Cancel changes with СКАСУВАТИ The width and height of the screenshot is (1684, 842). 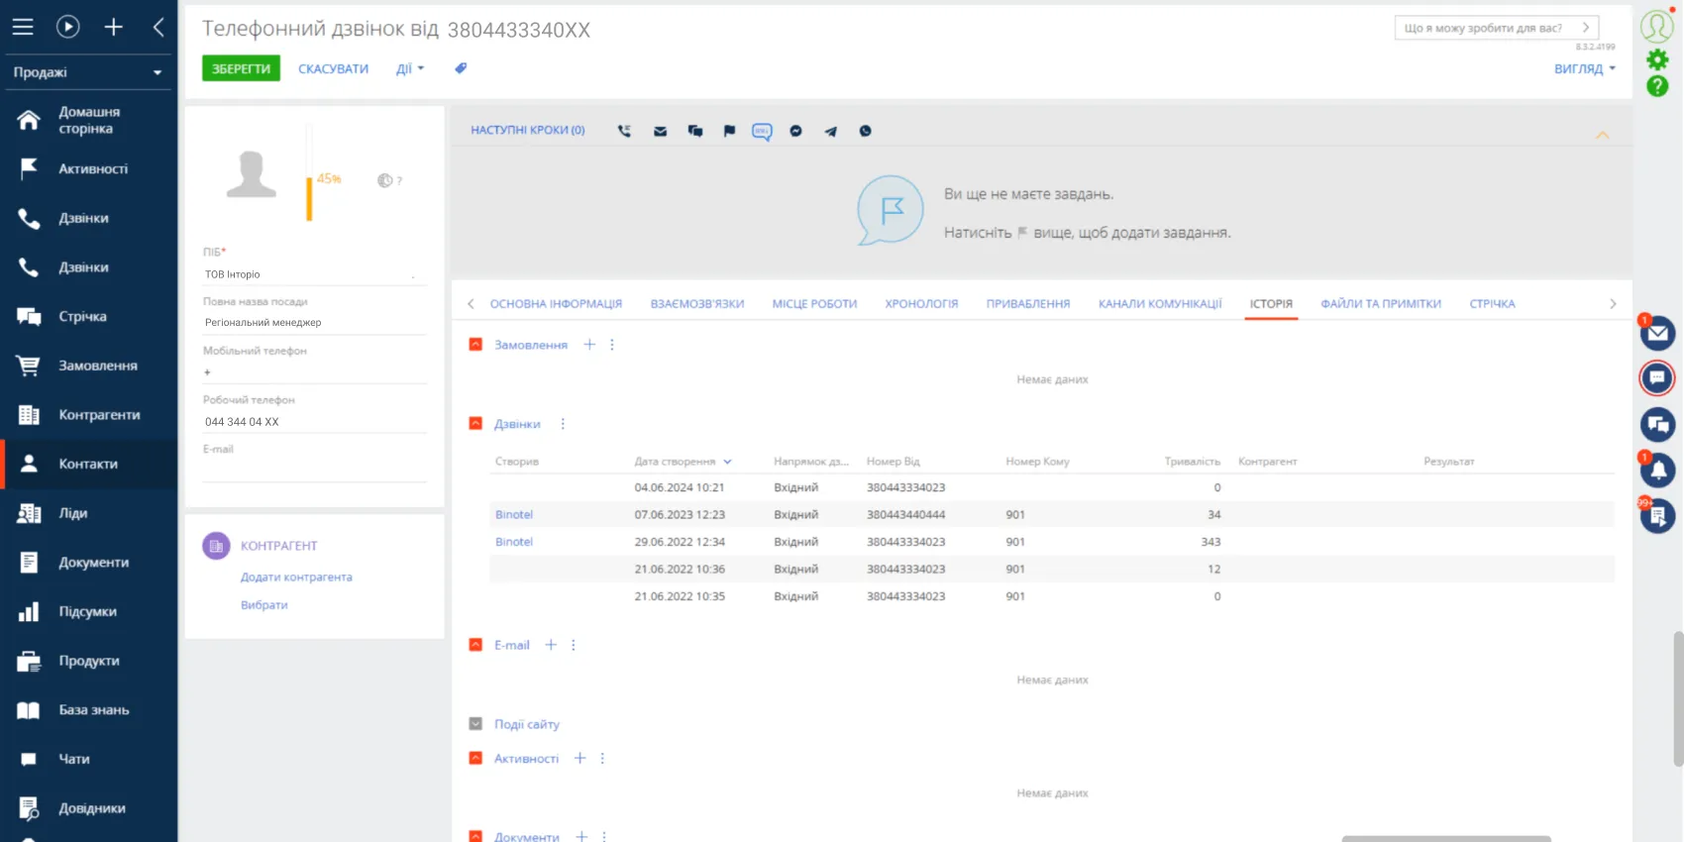point(333,68)
